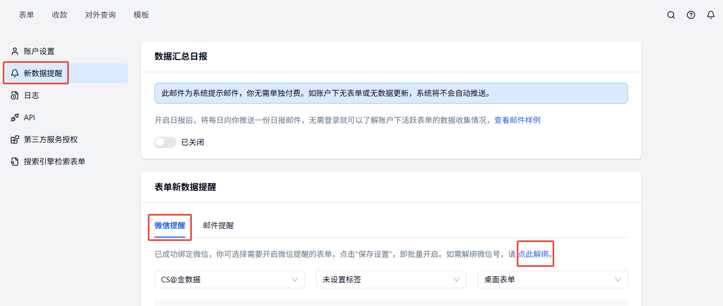
Task: Switch to the 邮件提醒 tab
Action: pos(218,226)
